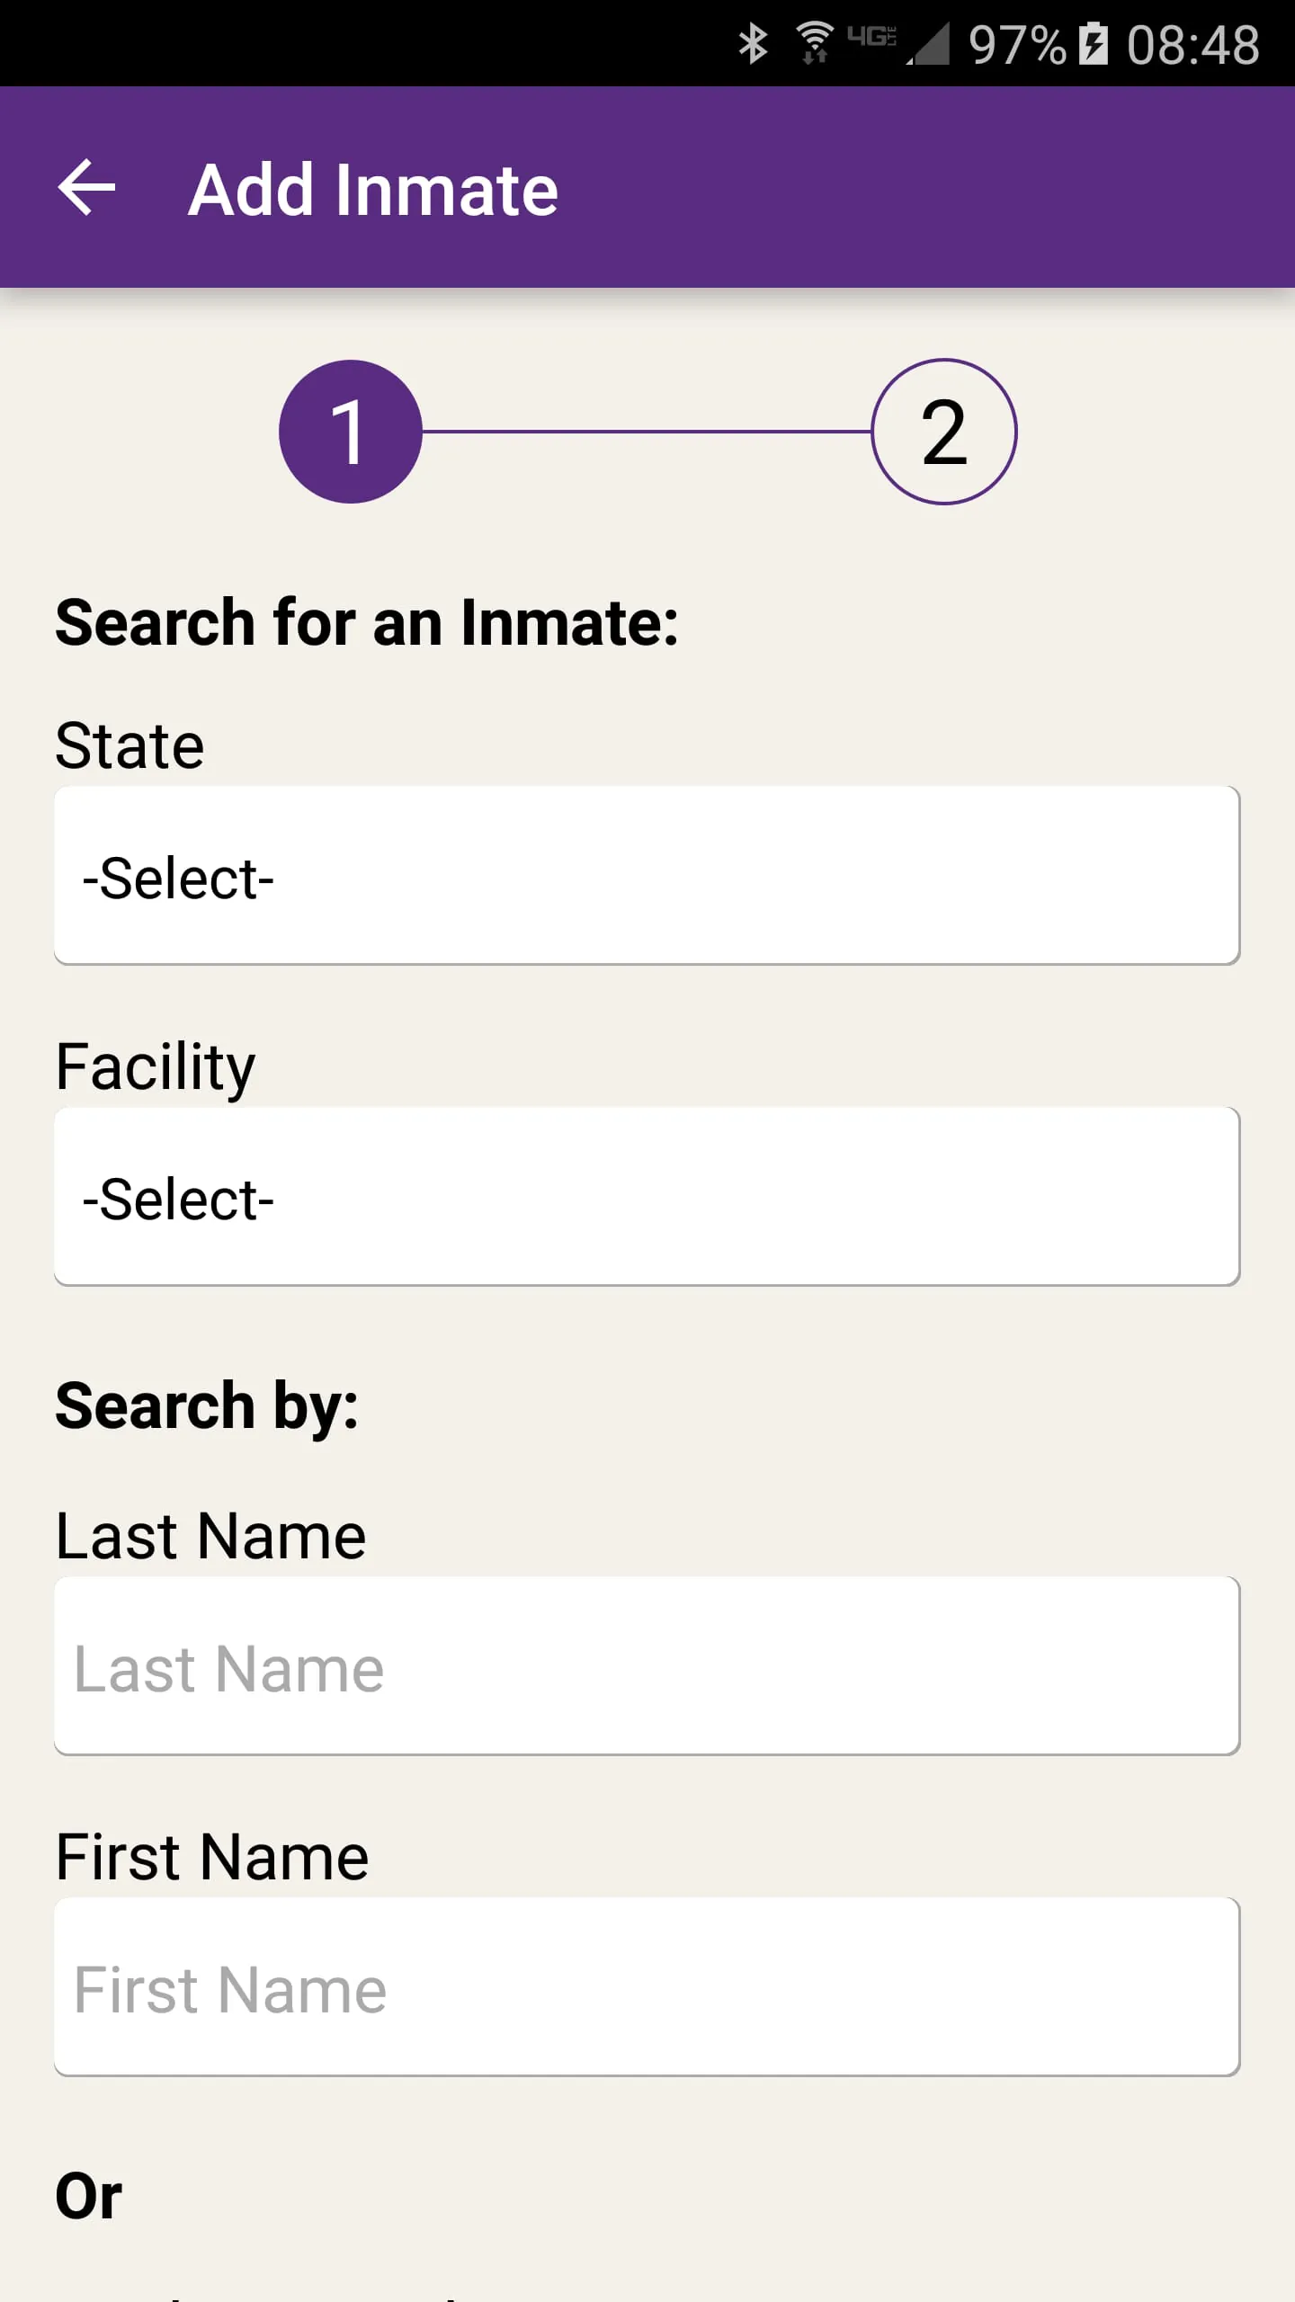Image resolution: width=1295 pixels, height=2302 pixels.
Task: Tap the Search by heading
Action: [x=207, y=1405]
